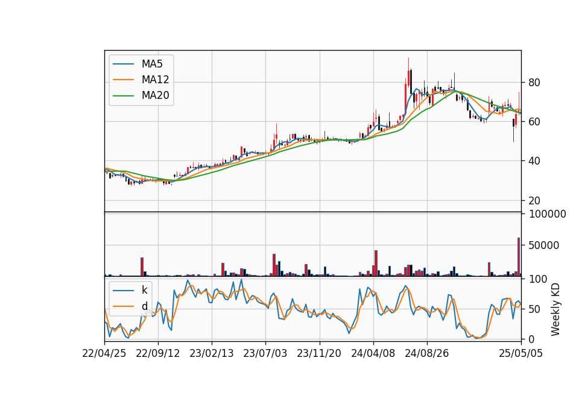Click the green MA20 legend line sample
This screenshot has height=416, width=579.
[x=123, y=95]
